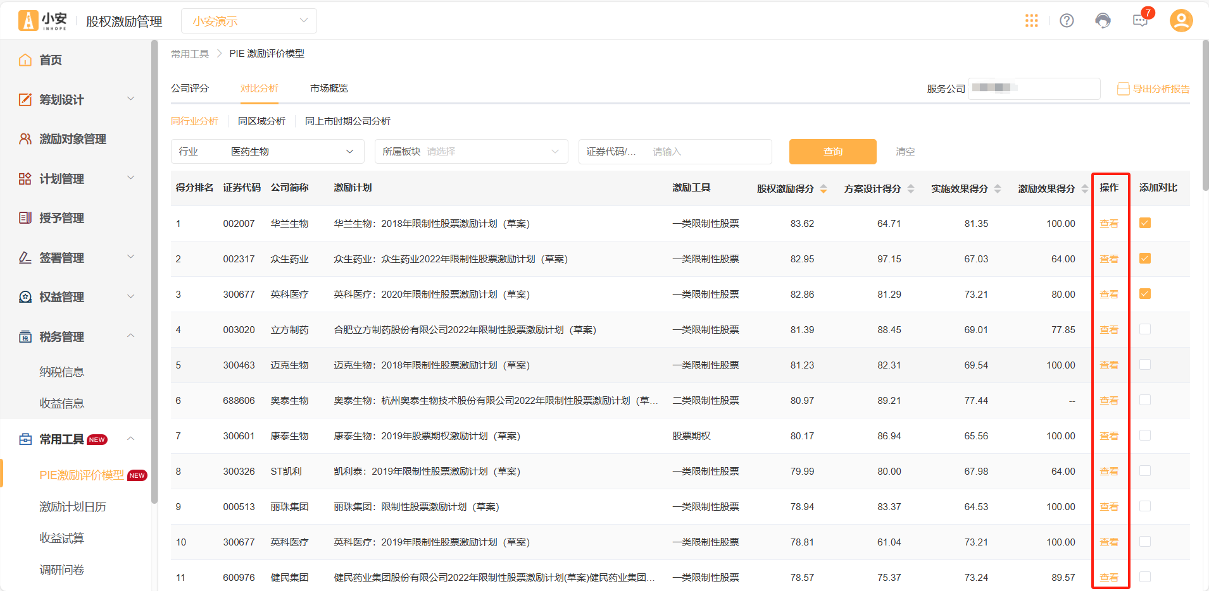
Task: Click the 权益管理 sidebar icon
Action: [25, 297]
